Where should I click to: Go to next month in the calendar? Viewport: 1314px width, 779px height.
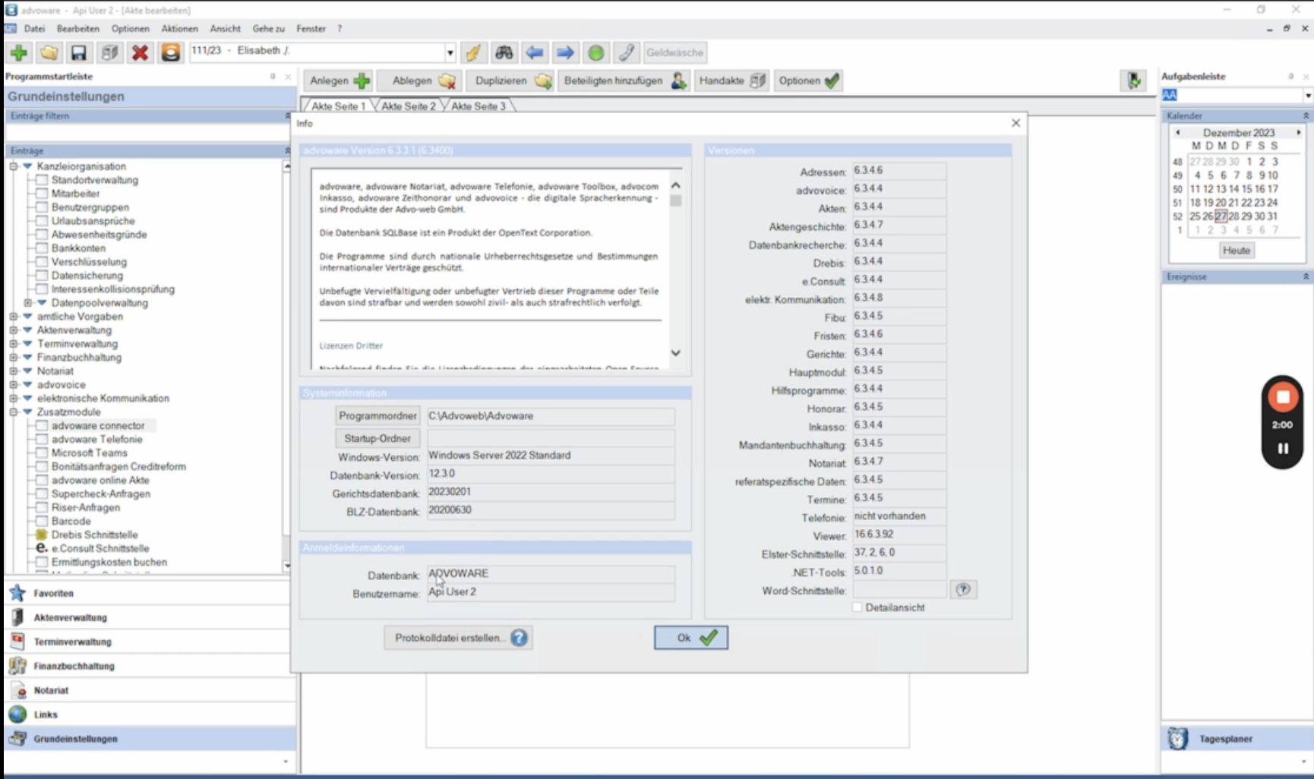coord(1299,133)
